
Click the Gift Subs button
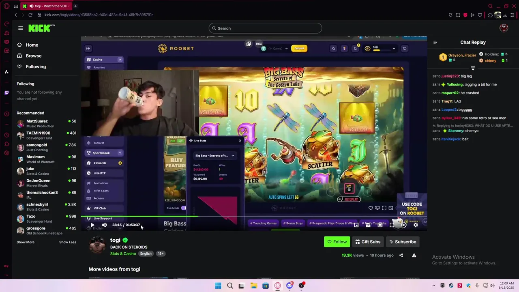point(368,242)
